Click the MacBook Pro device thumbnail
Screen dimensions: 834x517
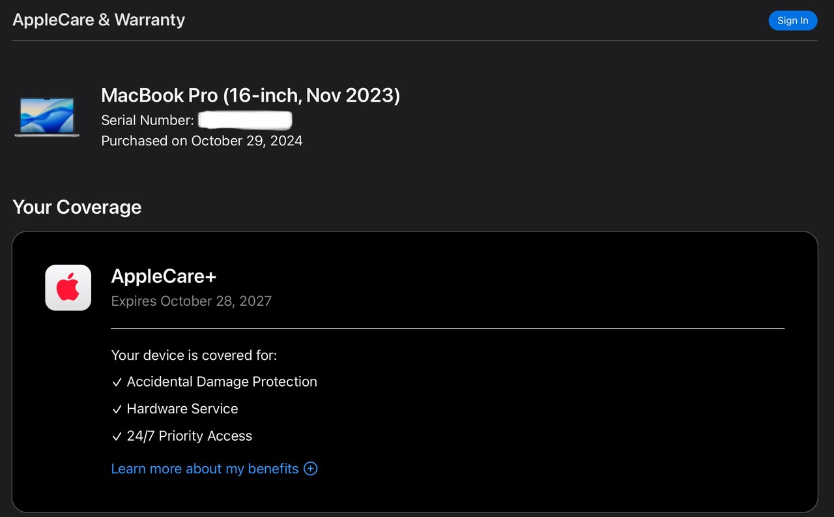pos(47,117)
